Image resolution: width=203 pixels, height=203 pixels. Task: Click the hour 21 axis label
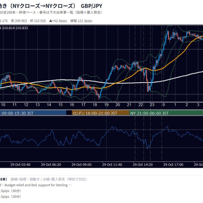tap(129, 105)
